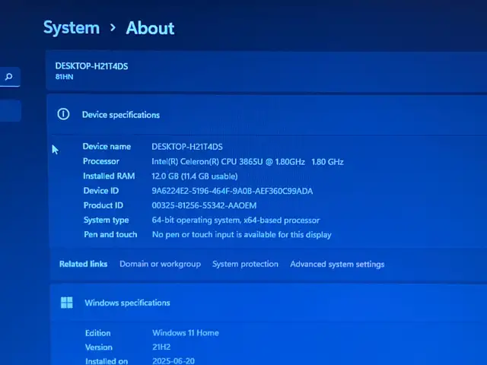Click the DESKTOP-H21T4DS name in top card

click(x=91, y=66)
